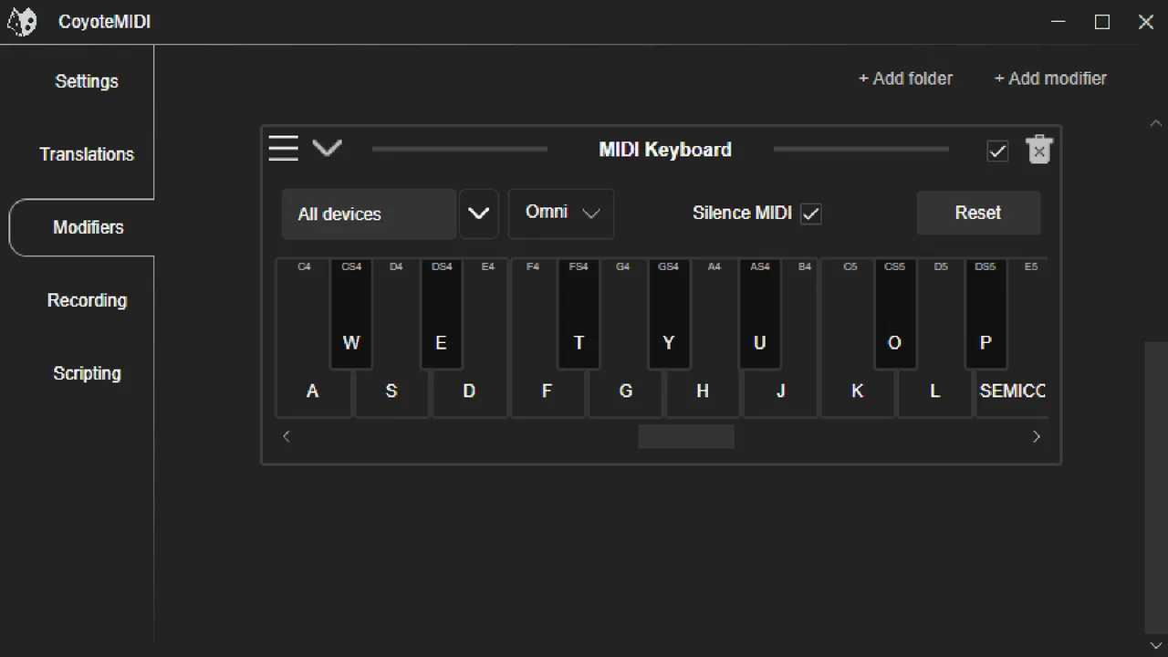
Task: Click the All devices field
Action: pyautogui.click(x=369, y=214)
